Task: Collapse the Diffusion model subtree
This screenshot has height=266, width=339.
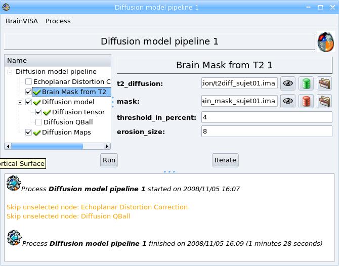Action: [x=20, y=102]
